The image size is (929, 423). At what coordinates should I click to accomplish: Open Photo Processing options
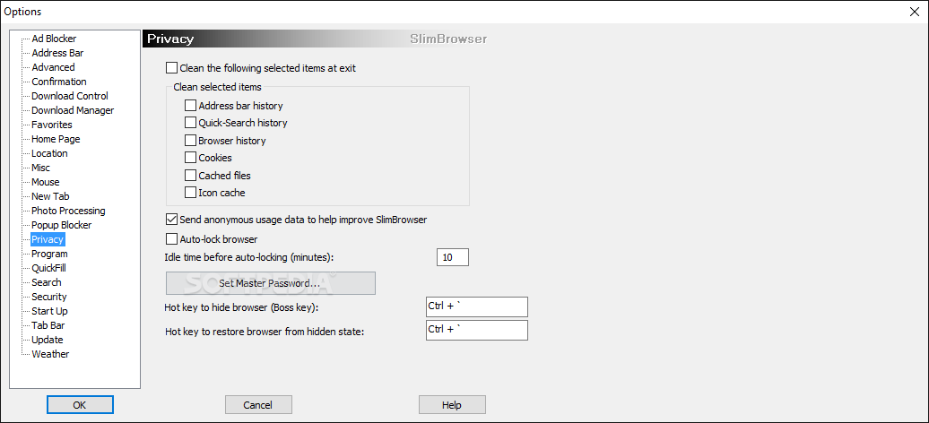(x=69, y=211)
